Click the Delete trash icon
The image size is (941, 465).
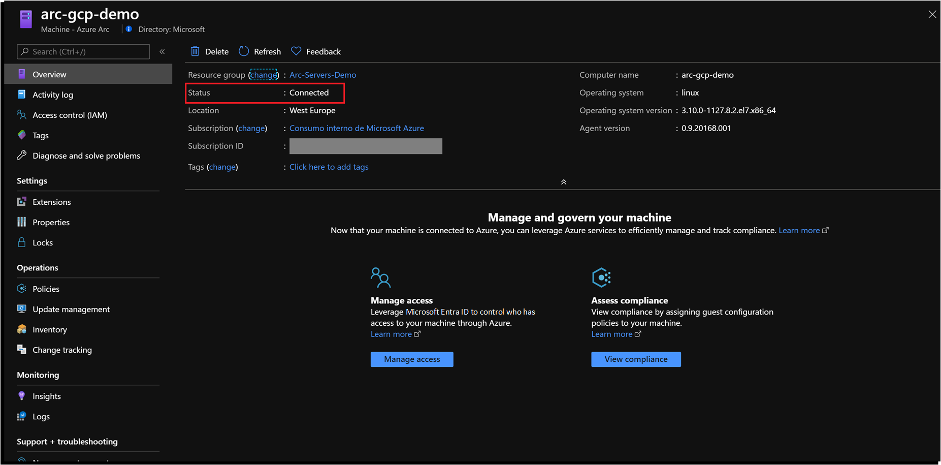tap(195, 51)
